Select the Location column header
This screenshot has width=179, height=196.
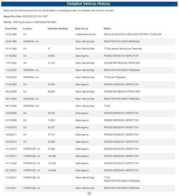point(27,29)
